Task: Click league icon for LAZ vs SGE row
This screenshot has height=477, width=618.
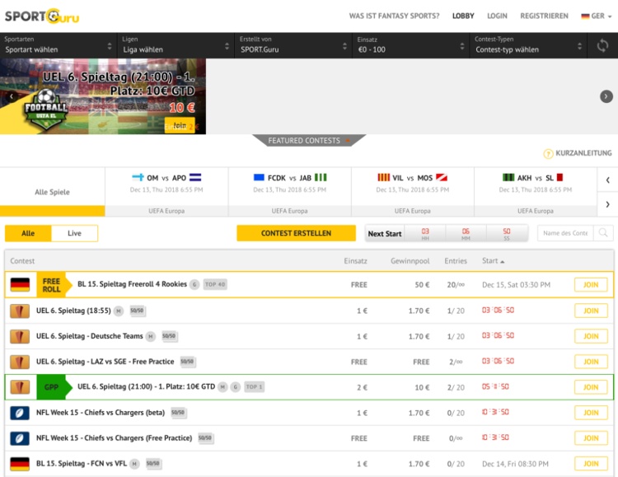Action: click(20, 362)
